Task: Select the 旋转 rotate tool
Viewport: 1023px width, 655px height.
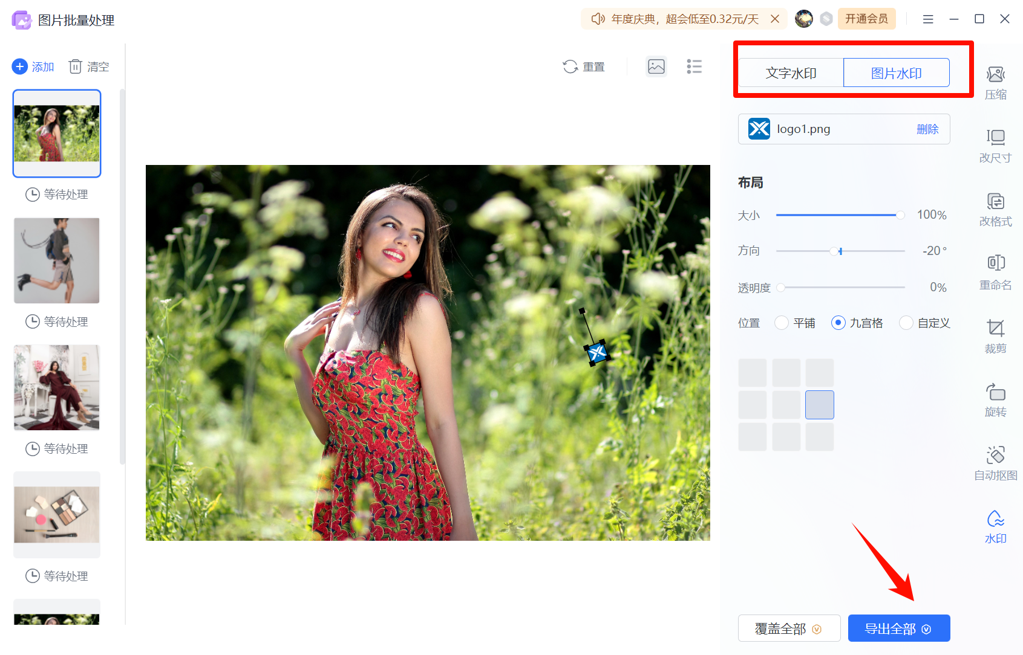Action: [x=995, y=400]
